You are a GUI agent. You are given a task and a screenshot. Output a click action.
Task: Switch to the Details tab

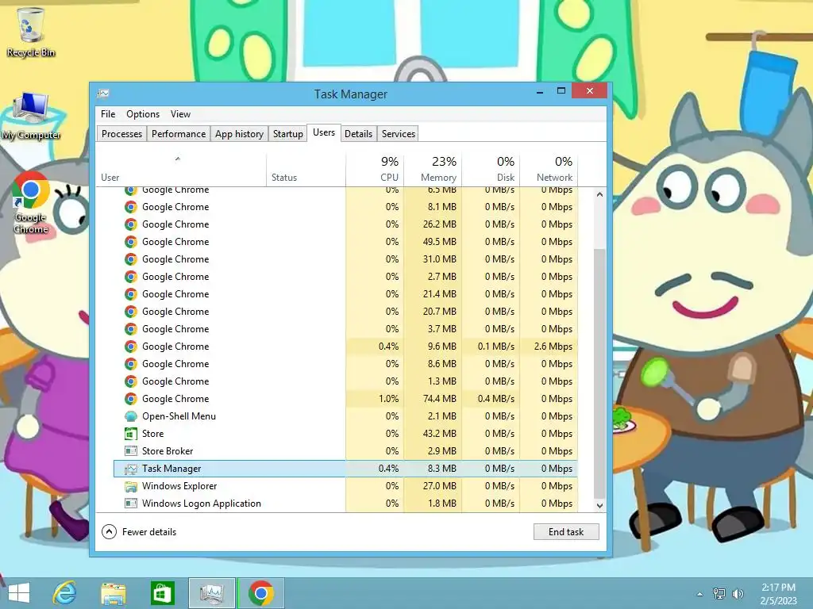pos(358,133)
